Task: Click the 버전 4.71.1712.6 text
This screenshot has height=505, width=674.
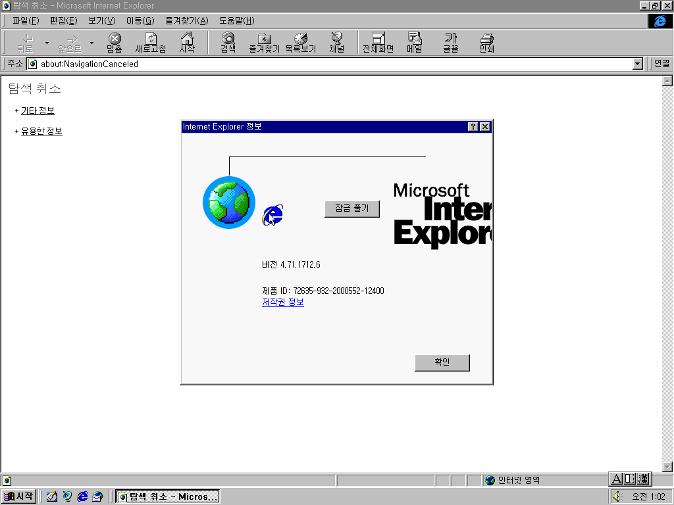Action: [x=291, y=264]
